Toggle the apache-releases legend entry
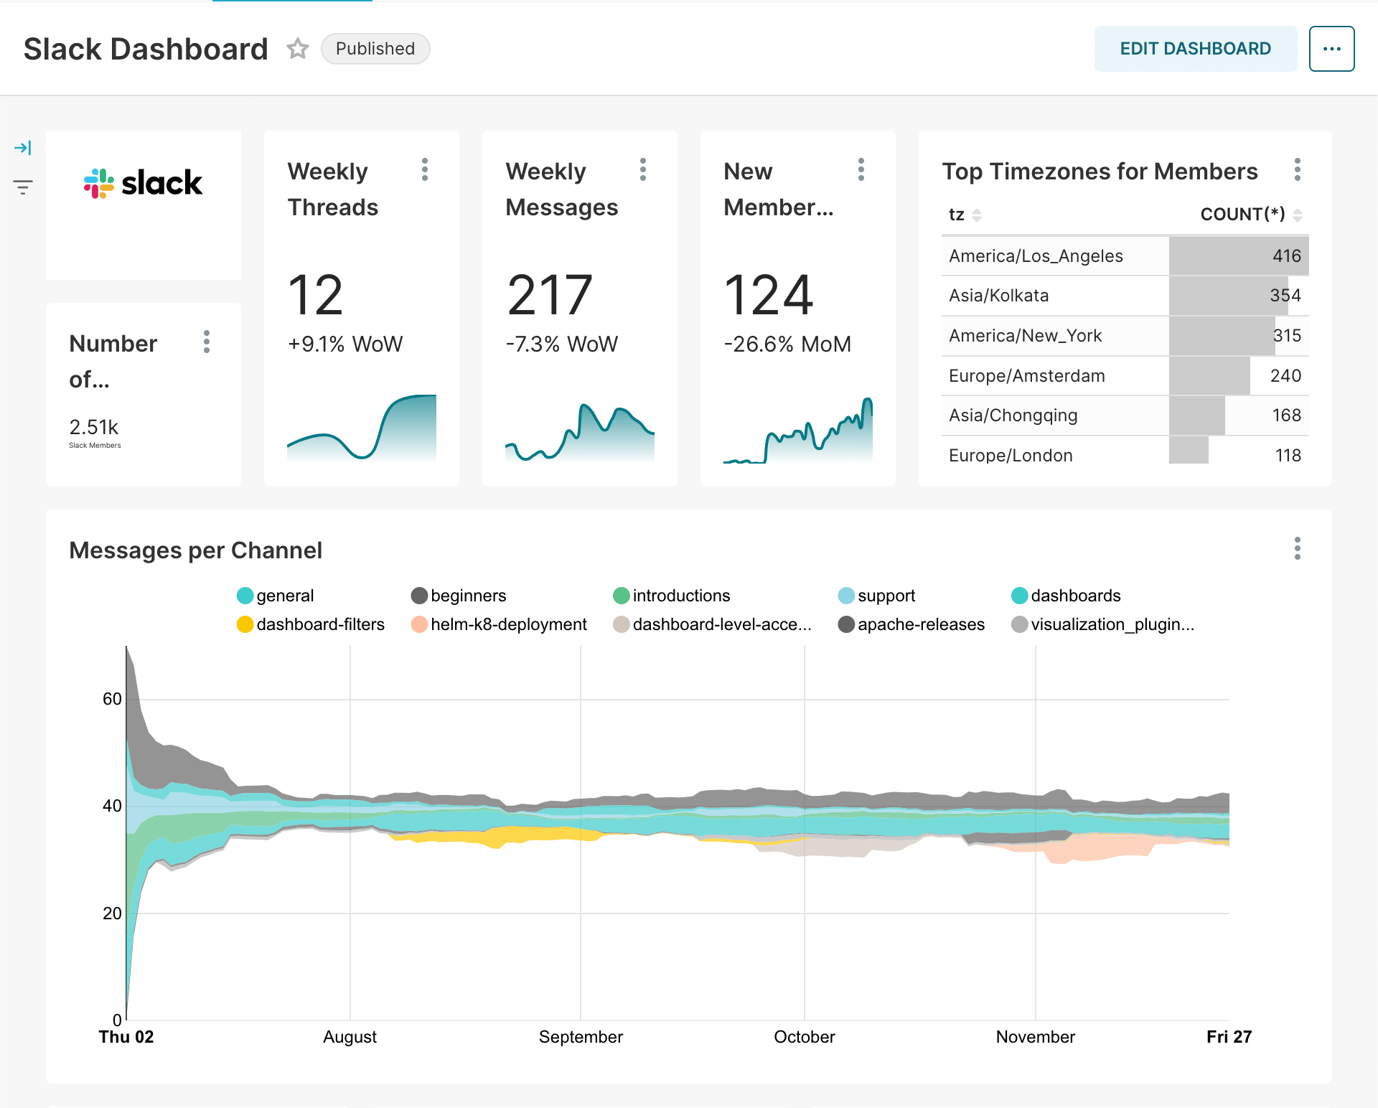 (920, 624)
